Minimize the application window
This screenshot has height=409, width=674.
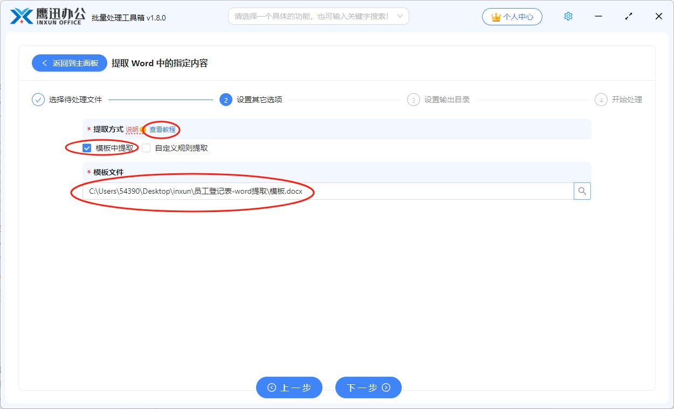click(599, 16)
